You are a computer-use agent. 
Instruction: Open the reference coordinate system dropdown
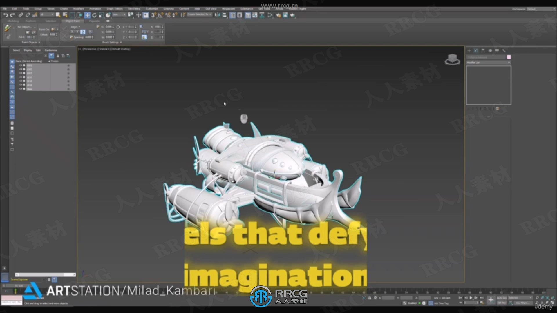(119, 15)
